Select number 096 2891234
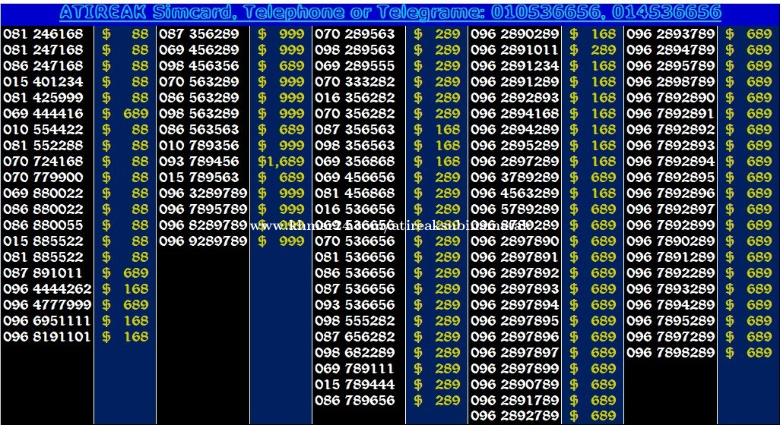780x428 pixels. (x=515, y=66)
